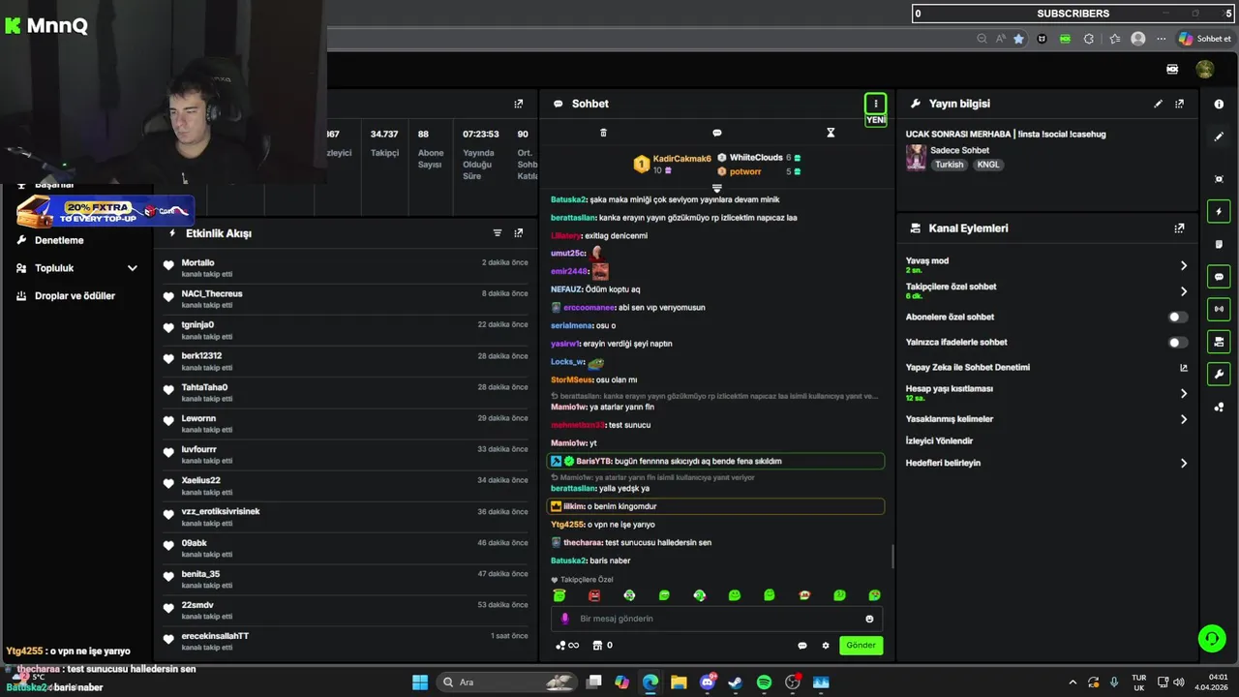Expand Takipçilere özel sohbet settings
This screenshot has width=1239, height=697.
(x=1183, y=291)
